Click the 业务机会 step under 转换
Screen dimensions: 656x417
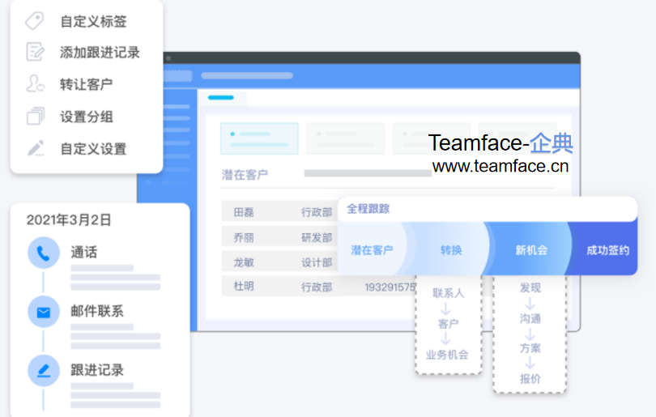pos(447,355)
